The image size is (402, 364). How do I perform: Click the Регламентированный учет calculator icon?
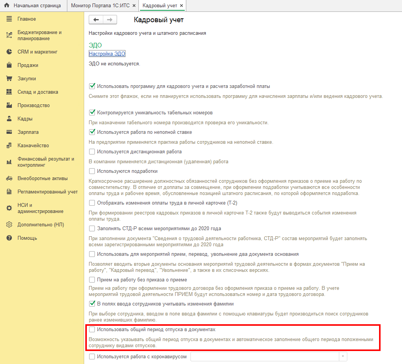pos(9,192)
